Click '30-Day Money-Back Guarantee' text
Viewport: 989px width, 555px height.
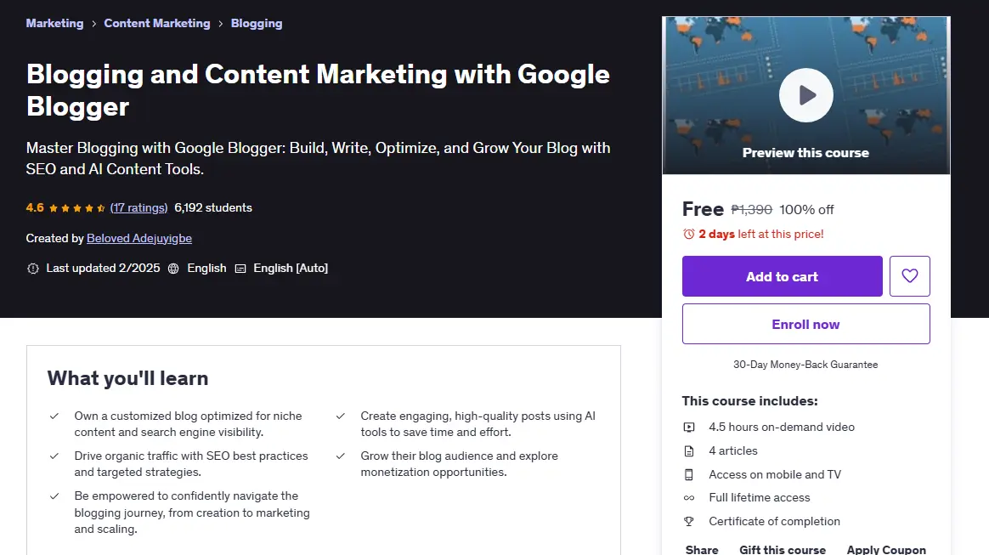click(805, 365)
